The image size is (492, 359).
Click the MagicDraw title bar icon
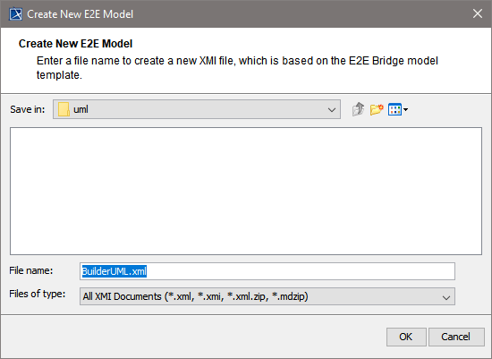(16, 14)
